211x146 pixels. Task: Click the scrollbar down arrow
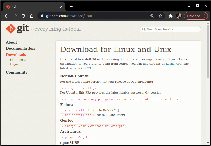tap(208, 143)
